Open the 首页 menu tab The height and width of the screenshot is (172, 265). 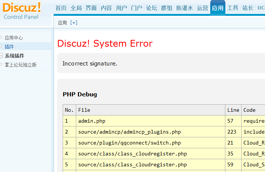tap(61, 8)
